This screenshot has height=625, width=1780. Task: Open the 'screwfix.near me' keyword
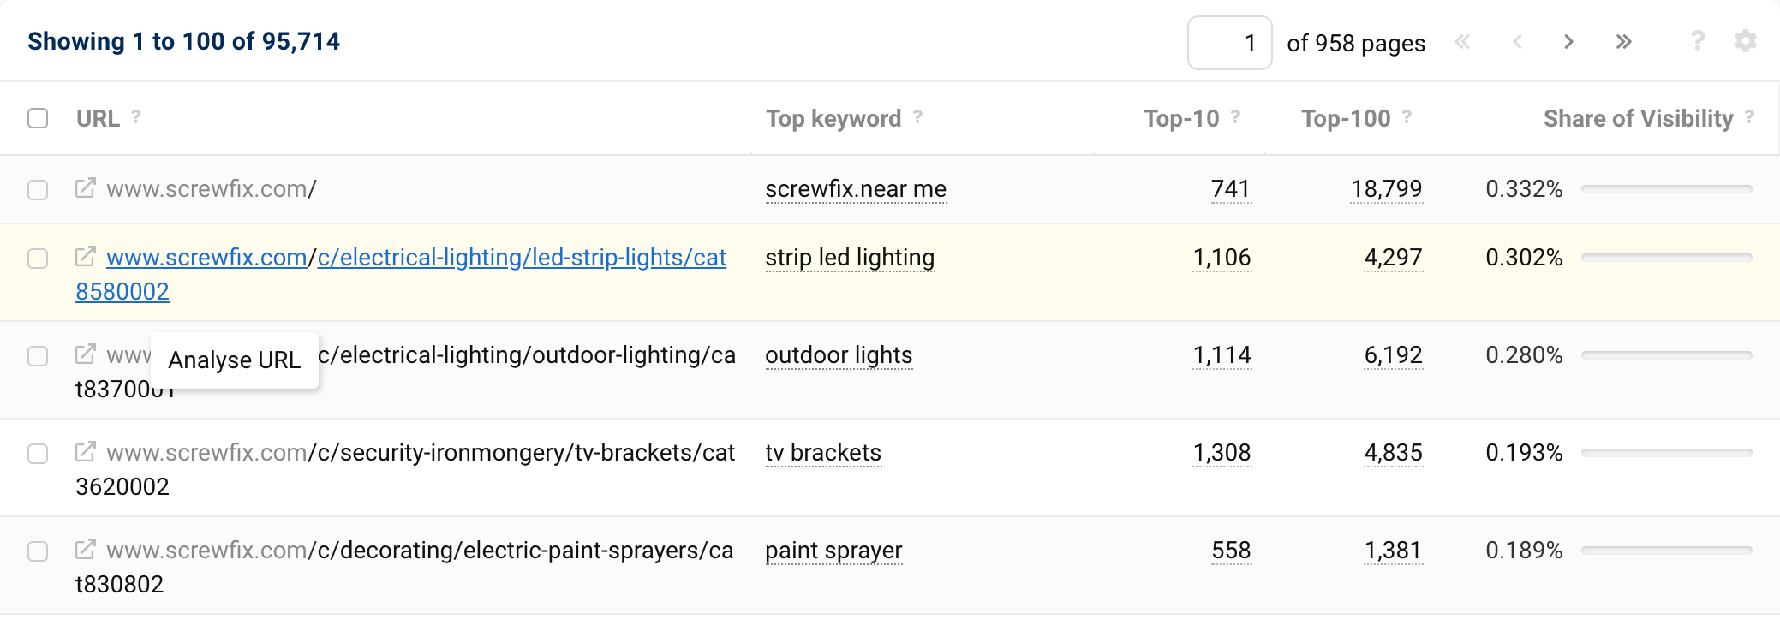tap(856, 189)
